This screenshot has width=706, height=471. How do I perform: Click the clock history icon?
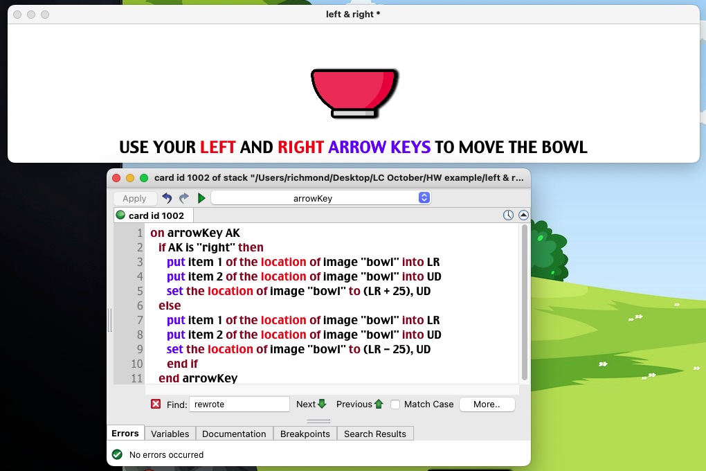[x=508, y=215]
